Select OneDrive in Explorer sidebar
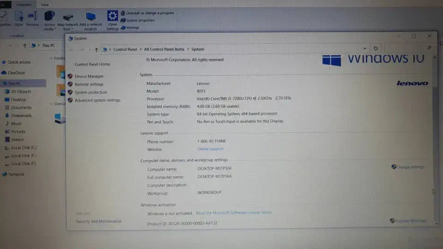This screenshot has height=249, width=443. tap(17, 73)
